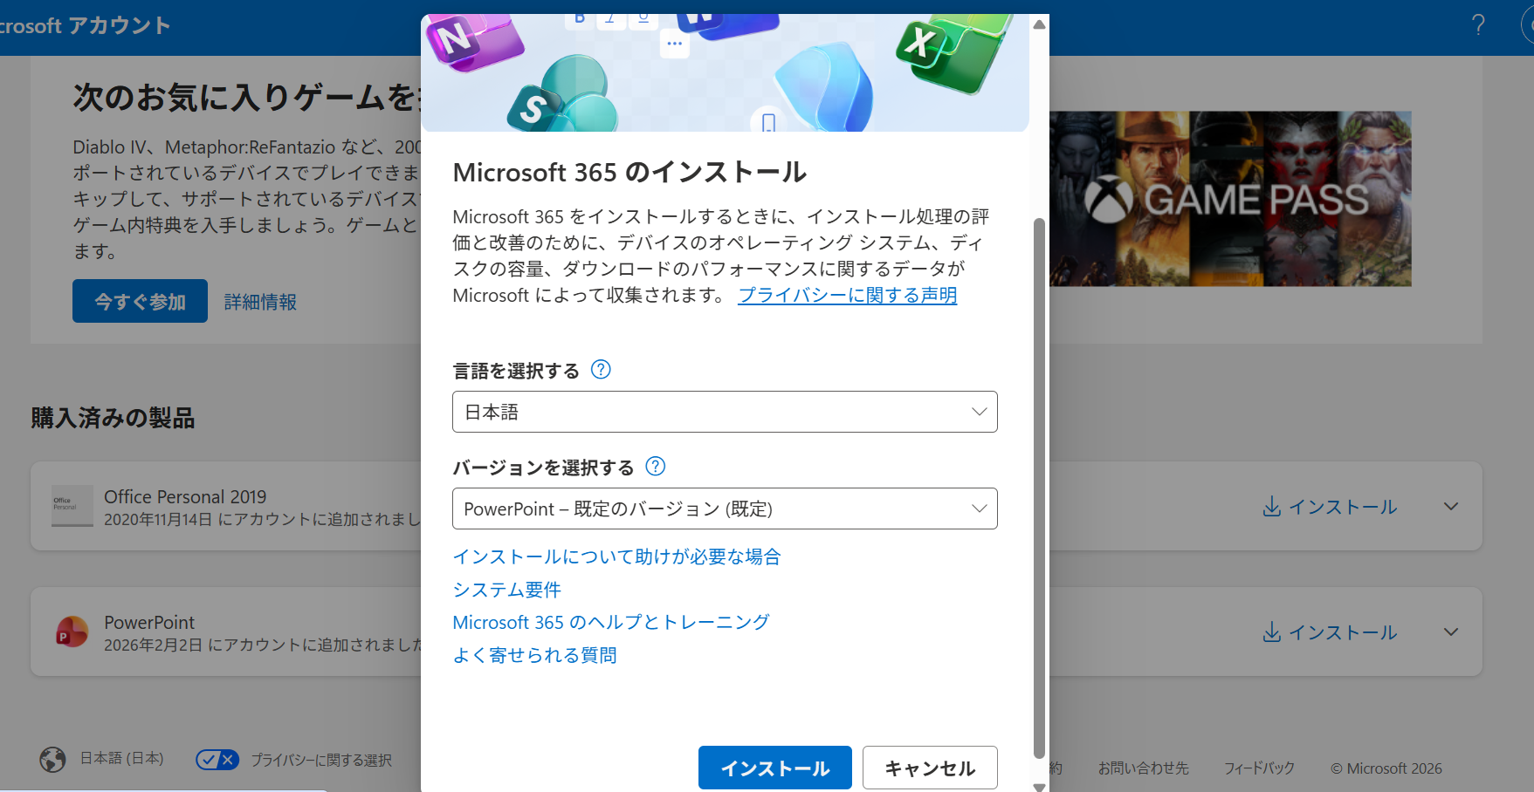
Task: Click the help icon next to バージョンを選択する
Action: 655,466
